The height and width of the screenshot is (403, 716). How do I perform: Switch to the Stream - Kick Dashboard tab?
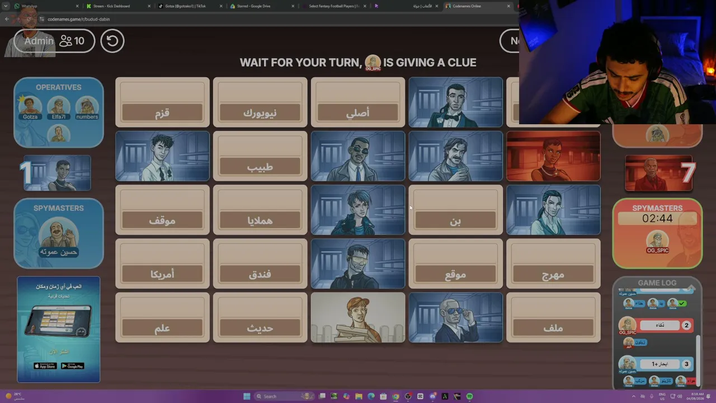(x=119, y=6)
